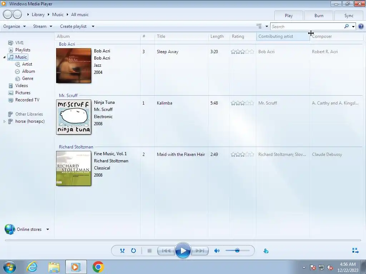Open the Stream menu
Image resolution: width=366 pixels, height=274 pixels.
[x=43, y=26]
